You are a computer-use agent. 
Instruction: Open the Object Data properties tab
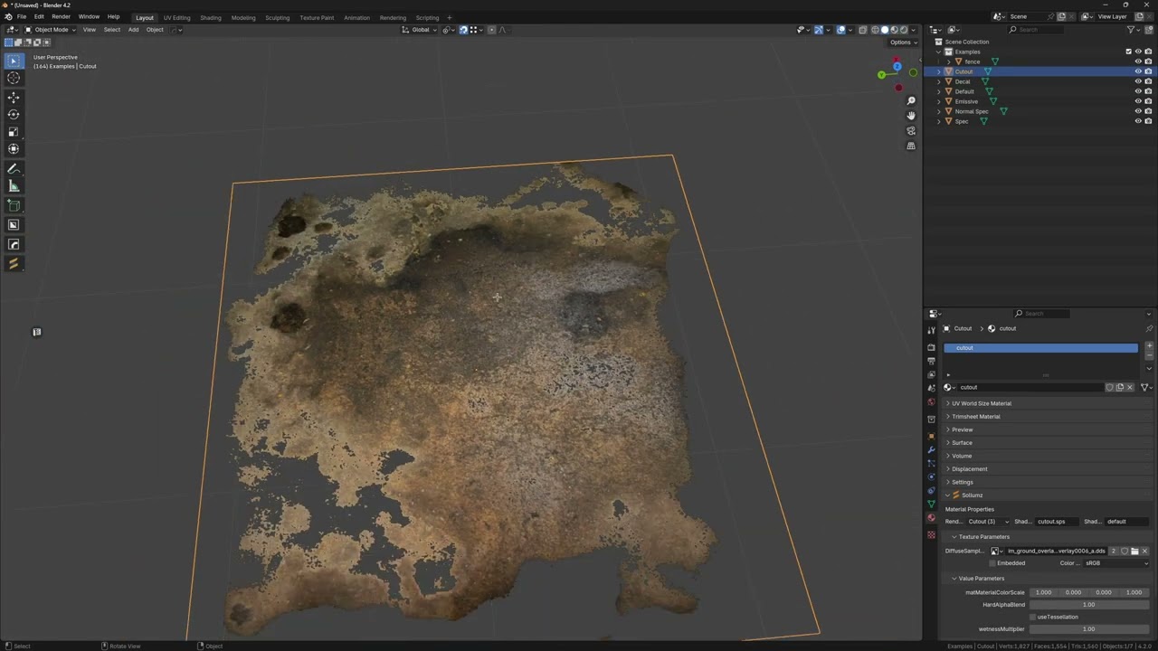[931, 504]
